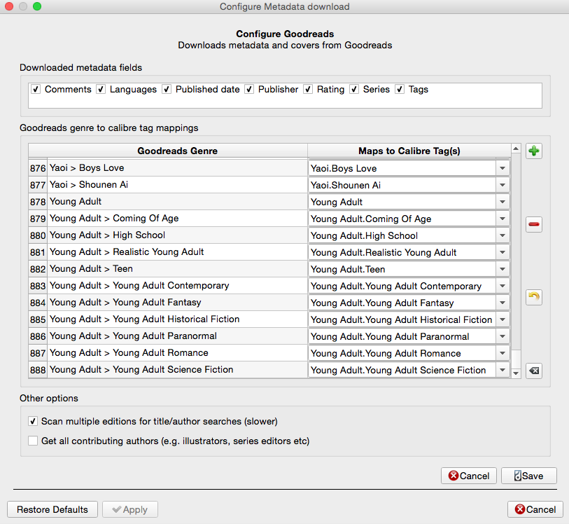Toggle the Languages metadata checkbox
This screenshot has height=524, width=569.
pyautogui.click(x=101, y=90)
